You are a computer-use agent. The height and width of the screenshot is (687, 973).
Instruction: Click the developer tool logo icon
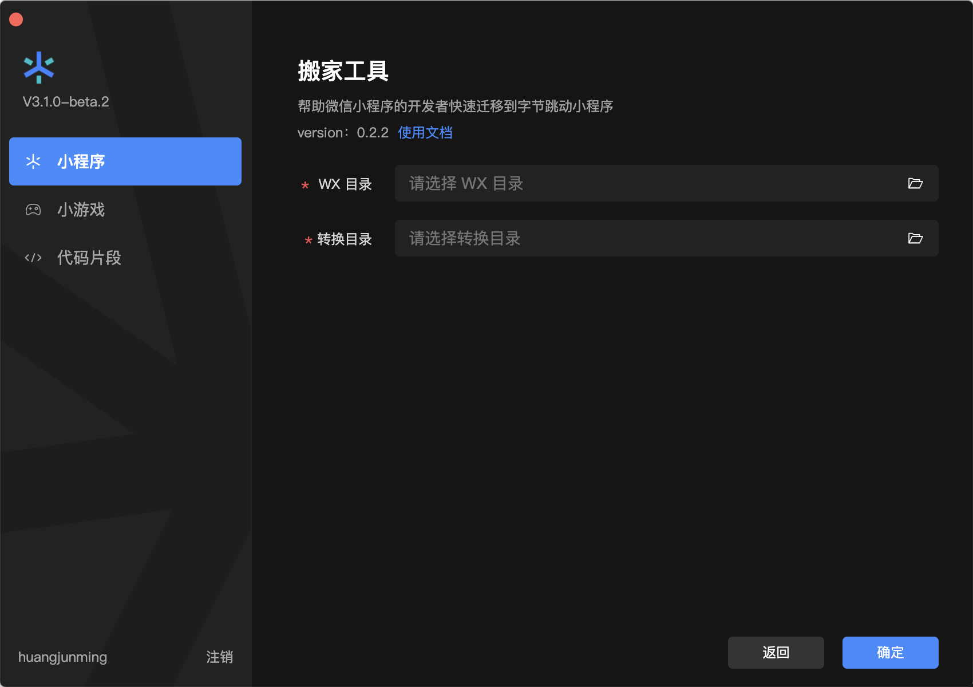click(39, 68)
